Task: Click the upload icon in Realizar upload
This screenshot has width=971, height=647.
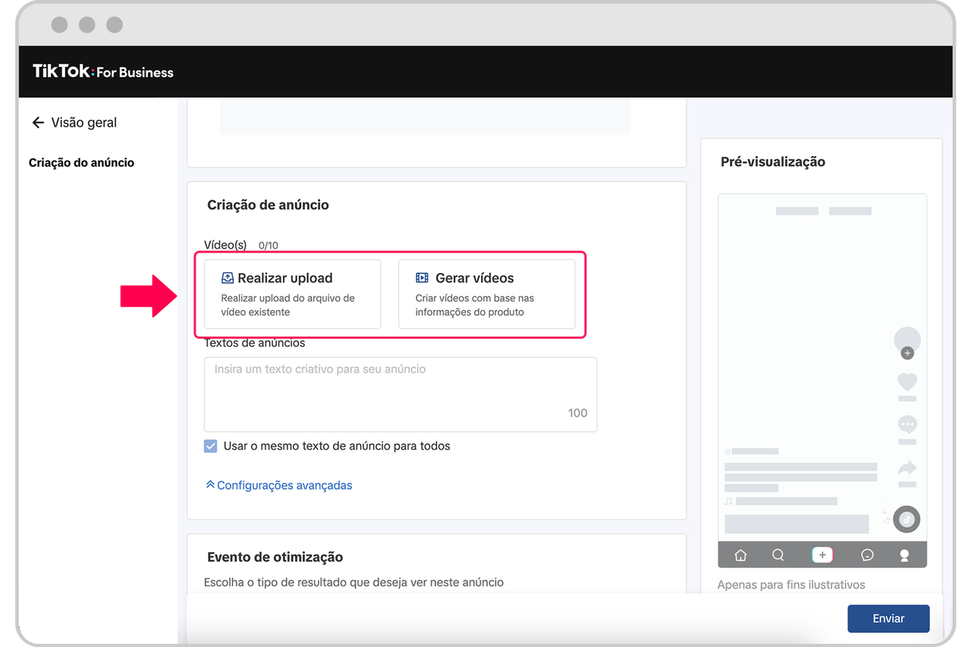Action: (228, 278)
